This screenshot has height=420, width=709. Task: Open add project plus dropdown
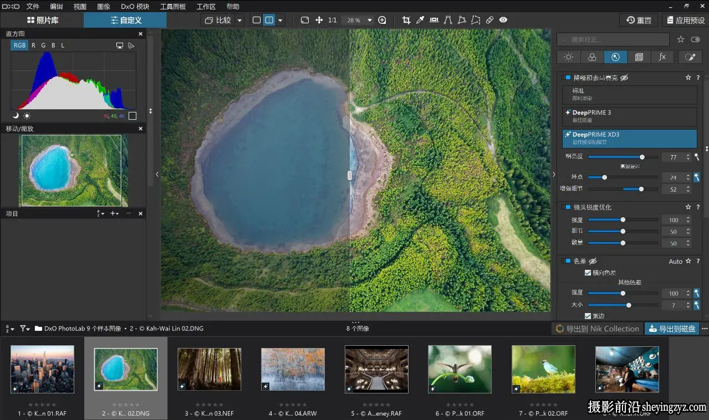coord(114,213)
